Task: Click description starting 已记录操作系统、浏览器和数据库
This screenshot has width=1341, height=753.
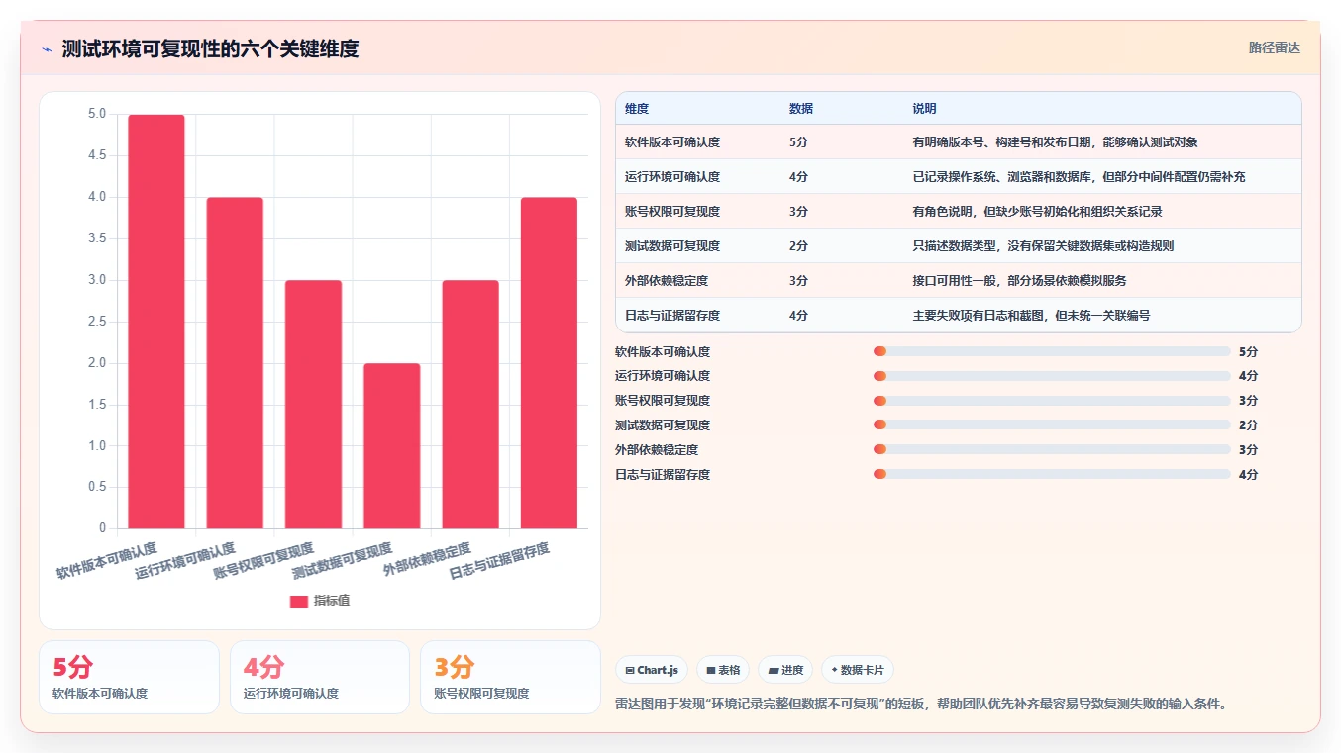Action: [1079, 177]
